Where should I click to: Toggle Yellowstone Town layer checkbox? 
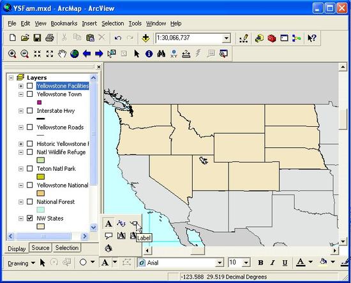pyautogui.click(x=30, y=94)
